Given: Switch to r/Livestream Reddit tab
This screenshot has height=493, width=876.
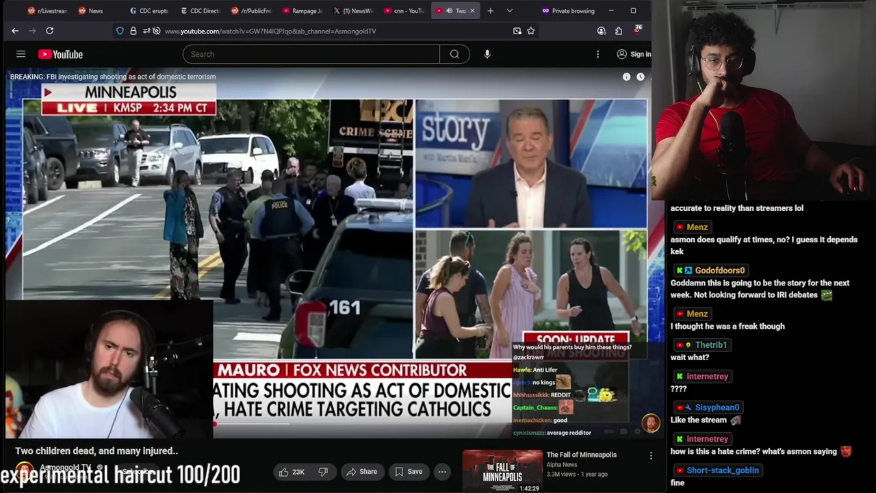Looking at the screenshot, I should click(48, 11).
